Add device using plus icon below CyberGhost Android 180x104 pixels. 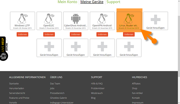[76, 47]
